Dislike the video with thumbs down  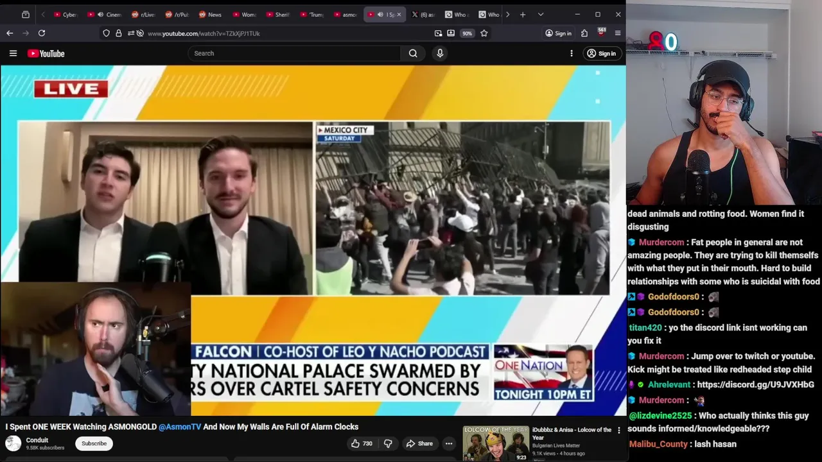tap(388, 443)
